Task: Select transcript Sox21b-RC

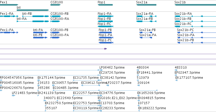Action: pyautogui.click(x=195, y=26)
